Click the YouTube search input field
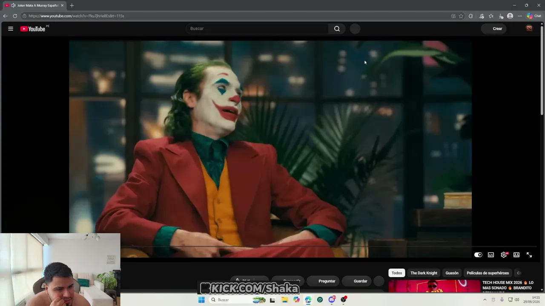The image size is (545, 306). (257, 28)
